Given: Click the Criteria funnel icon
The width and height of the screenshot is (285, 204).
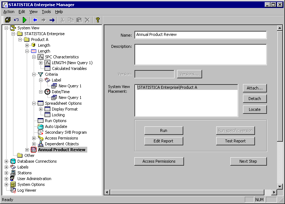Looking at the screenshot, I should pos(41,74).
